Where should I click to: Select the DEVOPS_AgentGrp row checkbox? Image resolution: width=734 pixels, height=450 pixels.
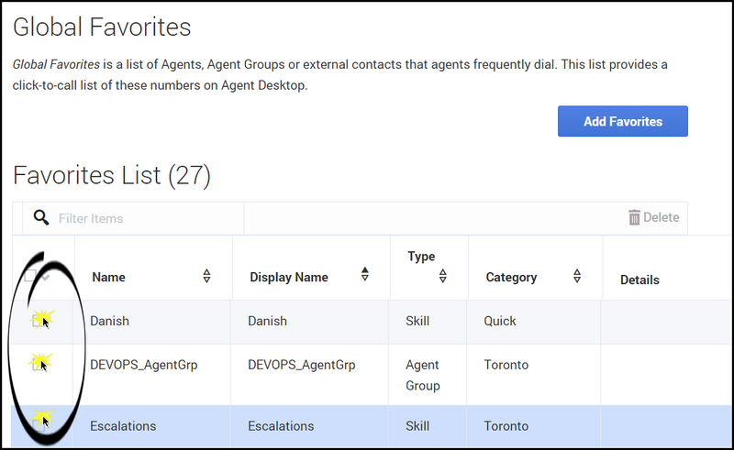[38, 364]
